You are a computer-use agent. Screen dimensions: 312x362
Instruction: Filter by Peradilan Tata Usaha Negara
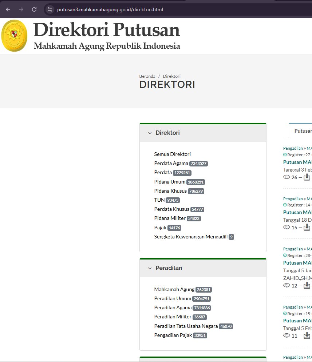pyautogui.click(x=186, y=326)
